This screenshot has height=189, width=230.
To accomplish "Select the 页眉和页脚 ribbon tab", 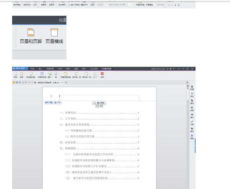I will [x=107, y=69].
